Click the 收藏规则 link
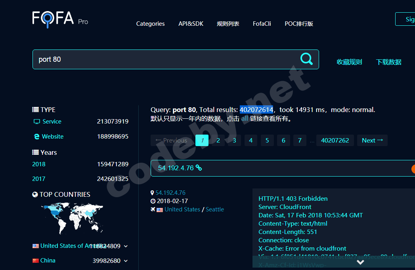 (x=349, y=62)
